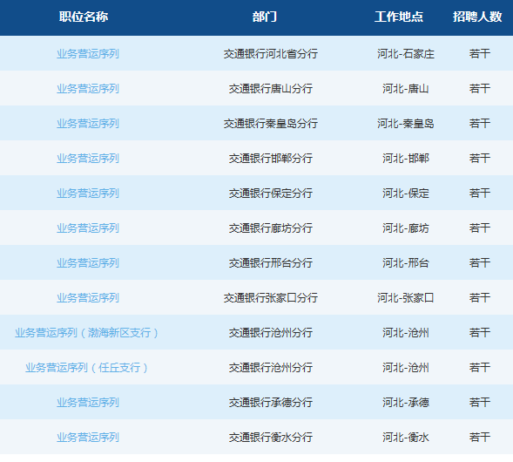Open 业务营运序列 link for 河北省分行
Screen dimensions: 513x462
pos(88,54)
